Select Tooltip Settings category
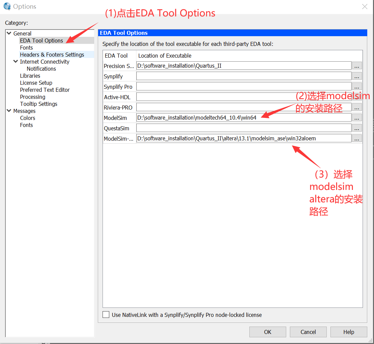 39,104
